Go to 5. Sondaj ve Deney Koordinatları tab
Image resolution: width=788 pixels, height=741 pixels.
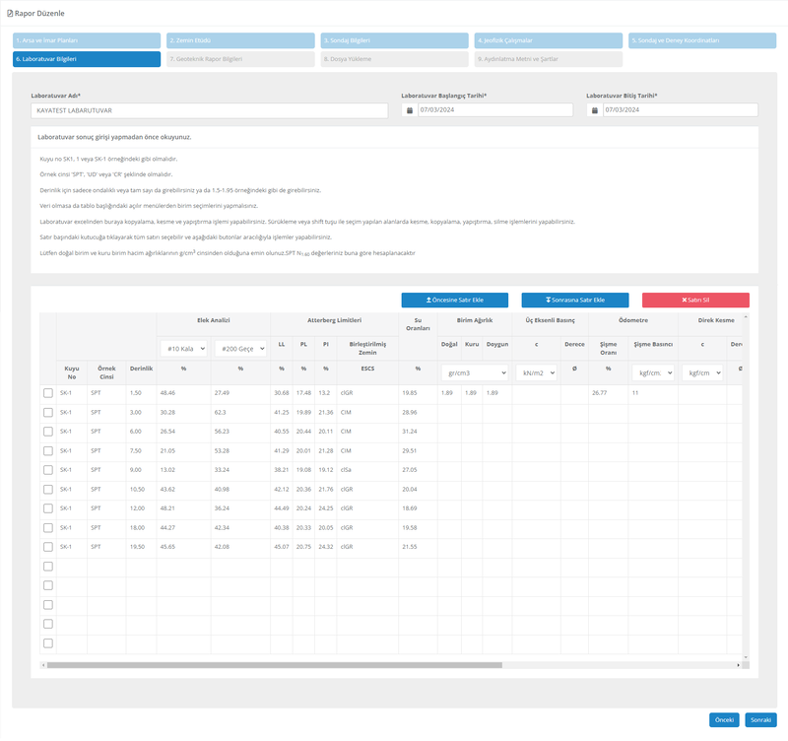click(702, 40)
